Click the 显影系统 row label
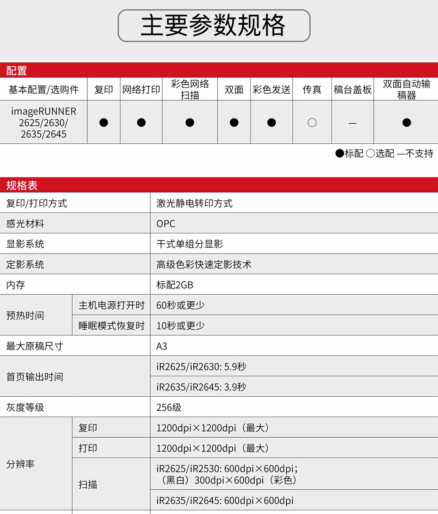The image size is (438, 514). coord(25,244)
